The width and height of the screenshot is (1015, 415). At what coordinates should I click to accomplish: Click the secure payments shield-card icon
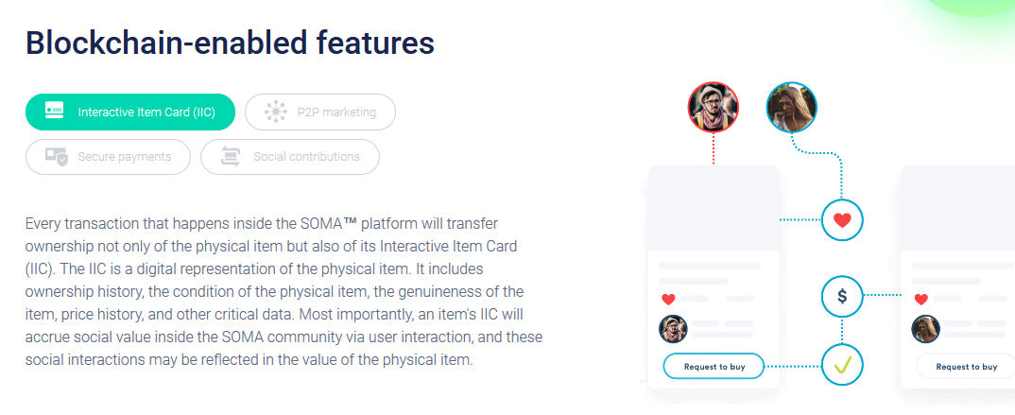56,157
